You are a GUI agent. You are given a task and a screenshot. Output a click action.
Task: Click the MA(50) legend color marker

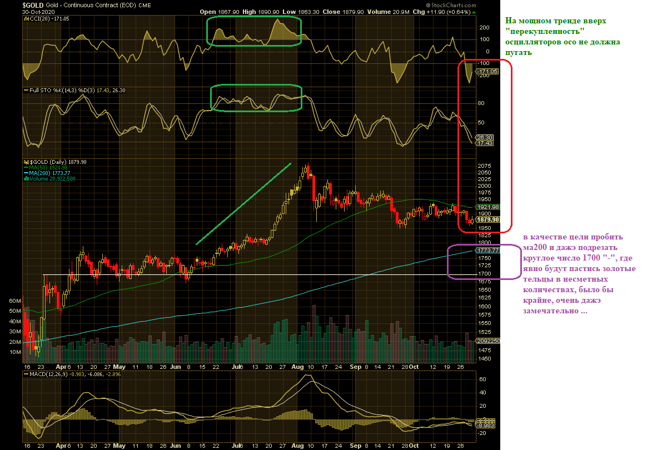tap(26, 168)
